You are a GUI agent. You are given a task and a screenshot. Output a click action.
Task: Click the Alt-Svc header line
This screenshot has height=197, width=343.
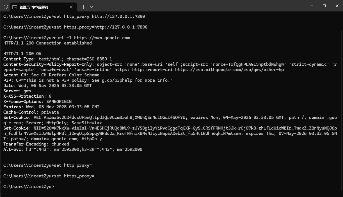coord(73,149)
